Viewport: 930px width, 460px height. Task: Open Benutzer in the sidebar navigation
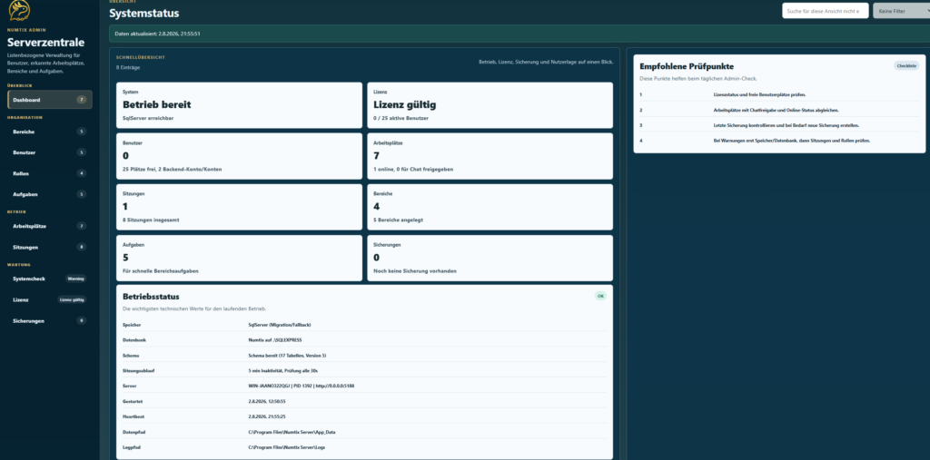coord(50,152)
